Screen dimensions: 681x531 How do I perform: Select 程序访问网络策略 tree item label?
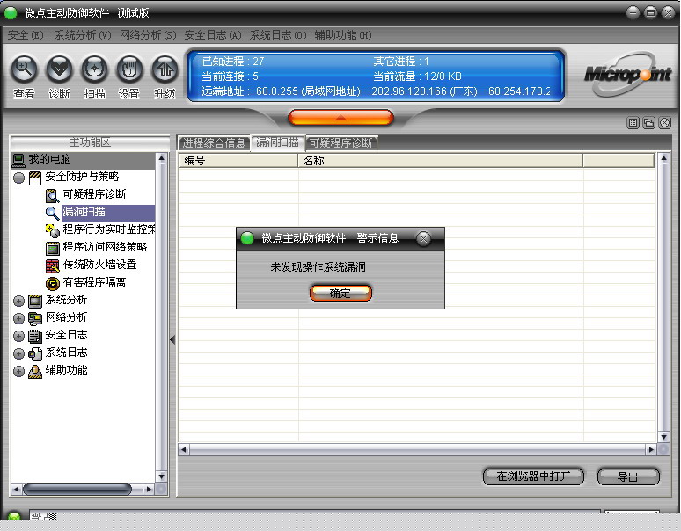[x=105, y=247]
